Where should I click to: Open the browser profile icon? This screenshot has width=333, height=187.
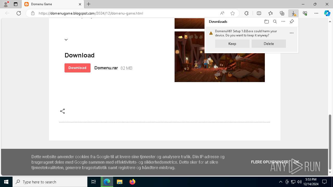(5, 4)
